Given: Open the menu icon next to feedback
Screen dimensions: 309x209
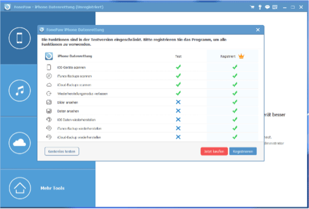Looking at the screenshot, I should pos(275,7).
